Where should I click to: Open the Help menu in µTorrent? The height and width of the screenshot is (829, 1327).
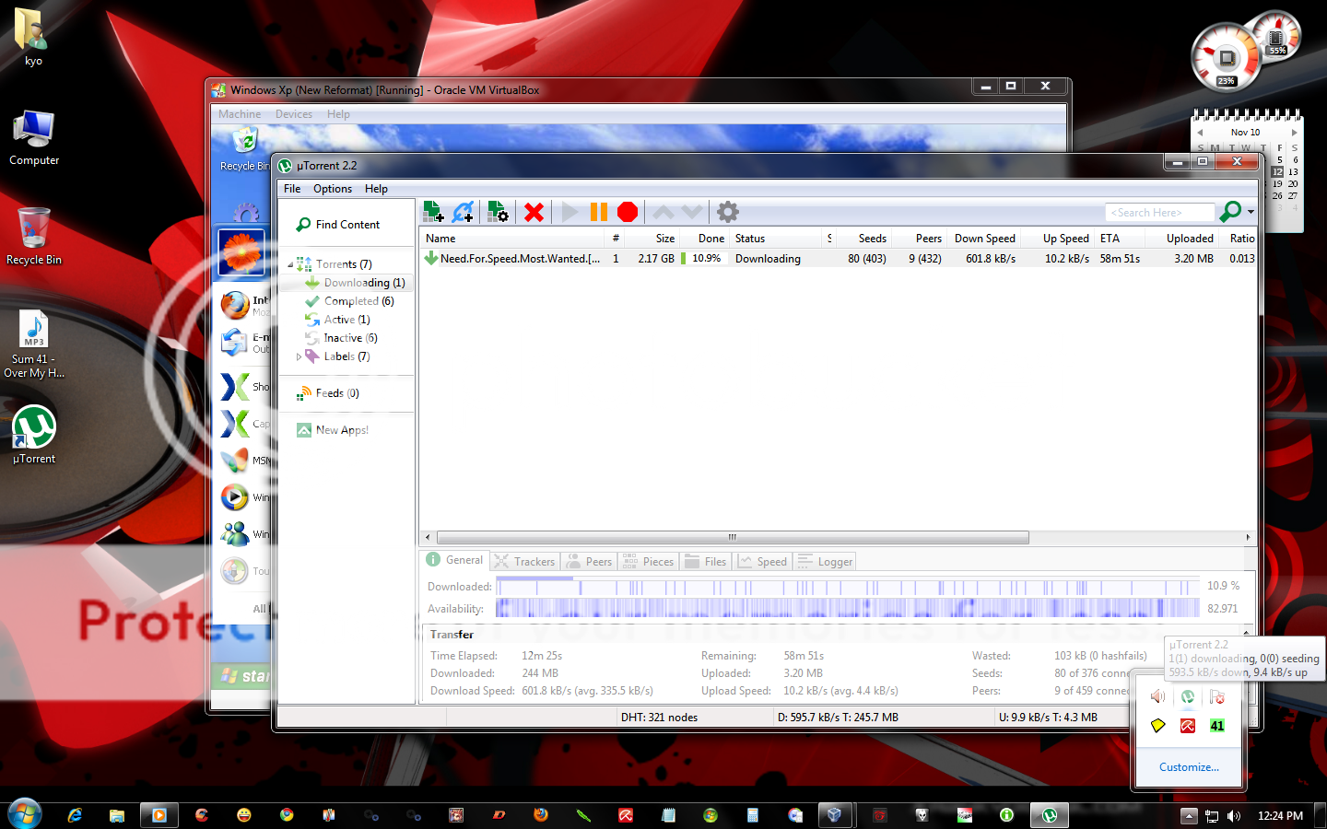click(376, 189)
